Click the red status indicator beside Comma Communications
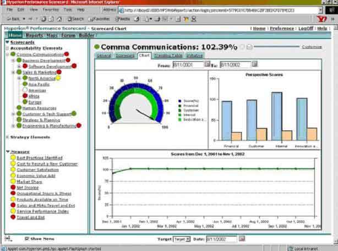Viewport: 338px width, 251px height. pos(67,54)
